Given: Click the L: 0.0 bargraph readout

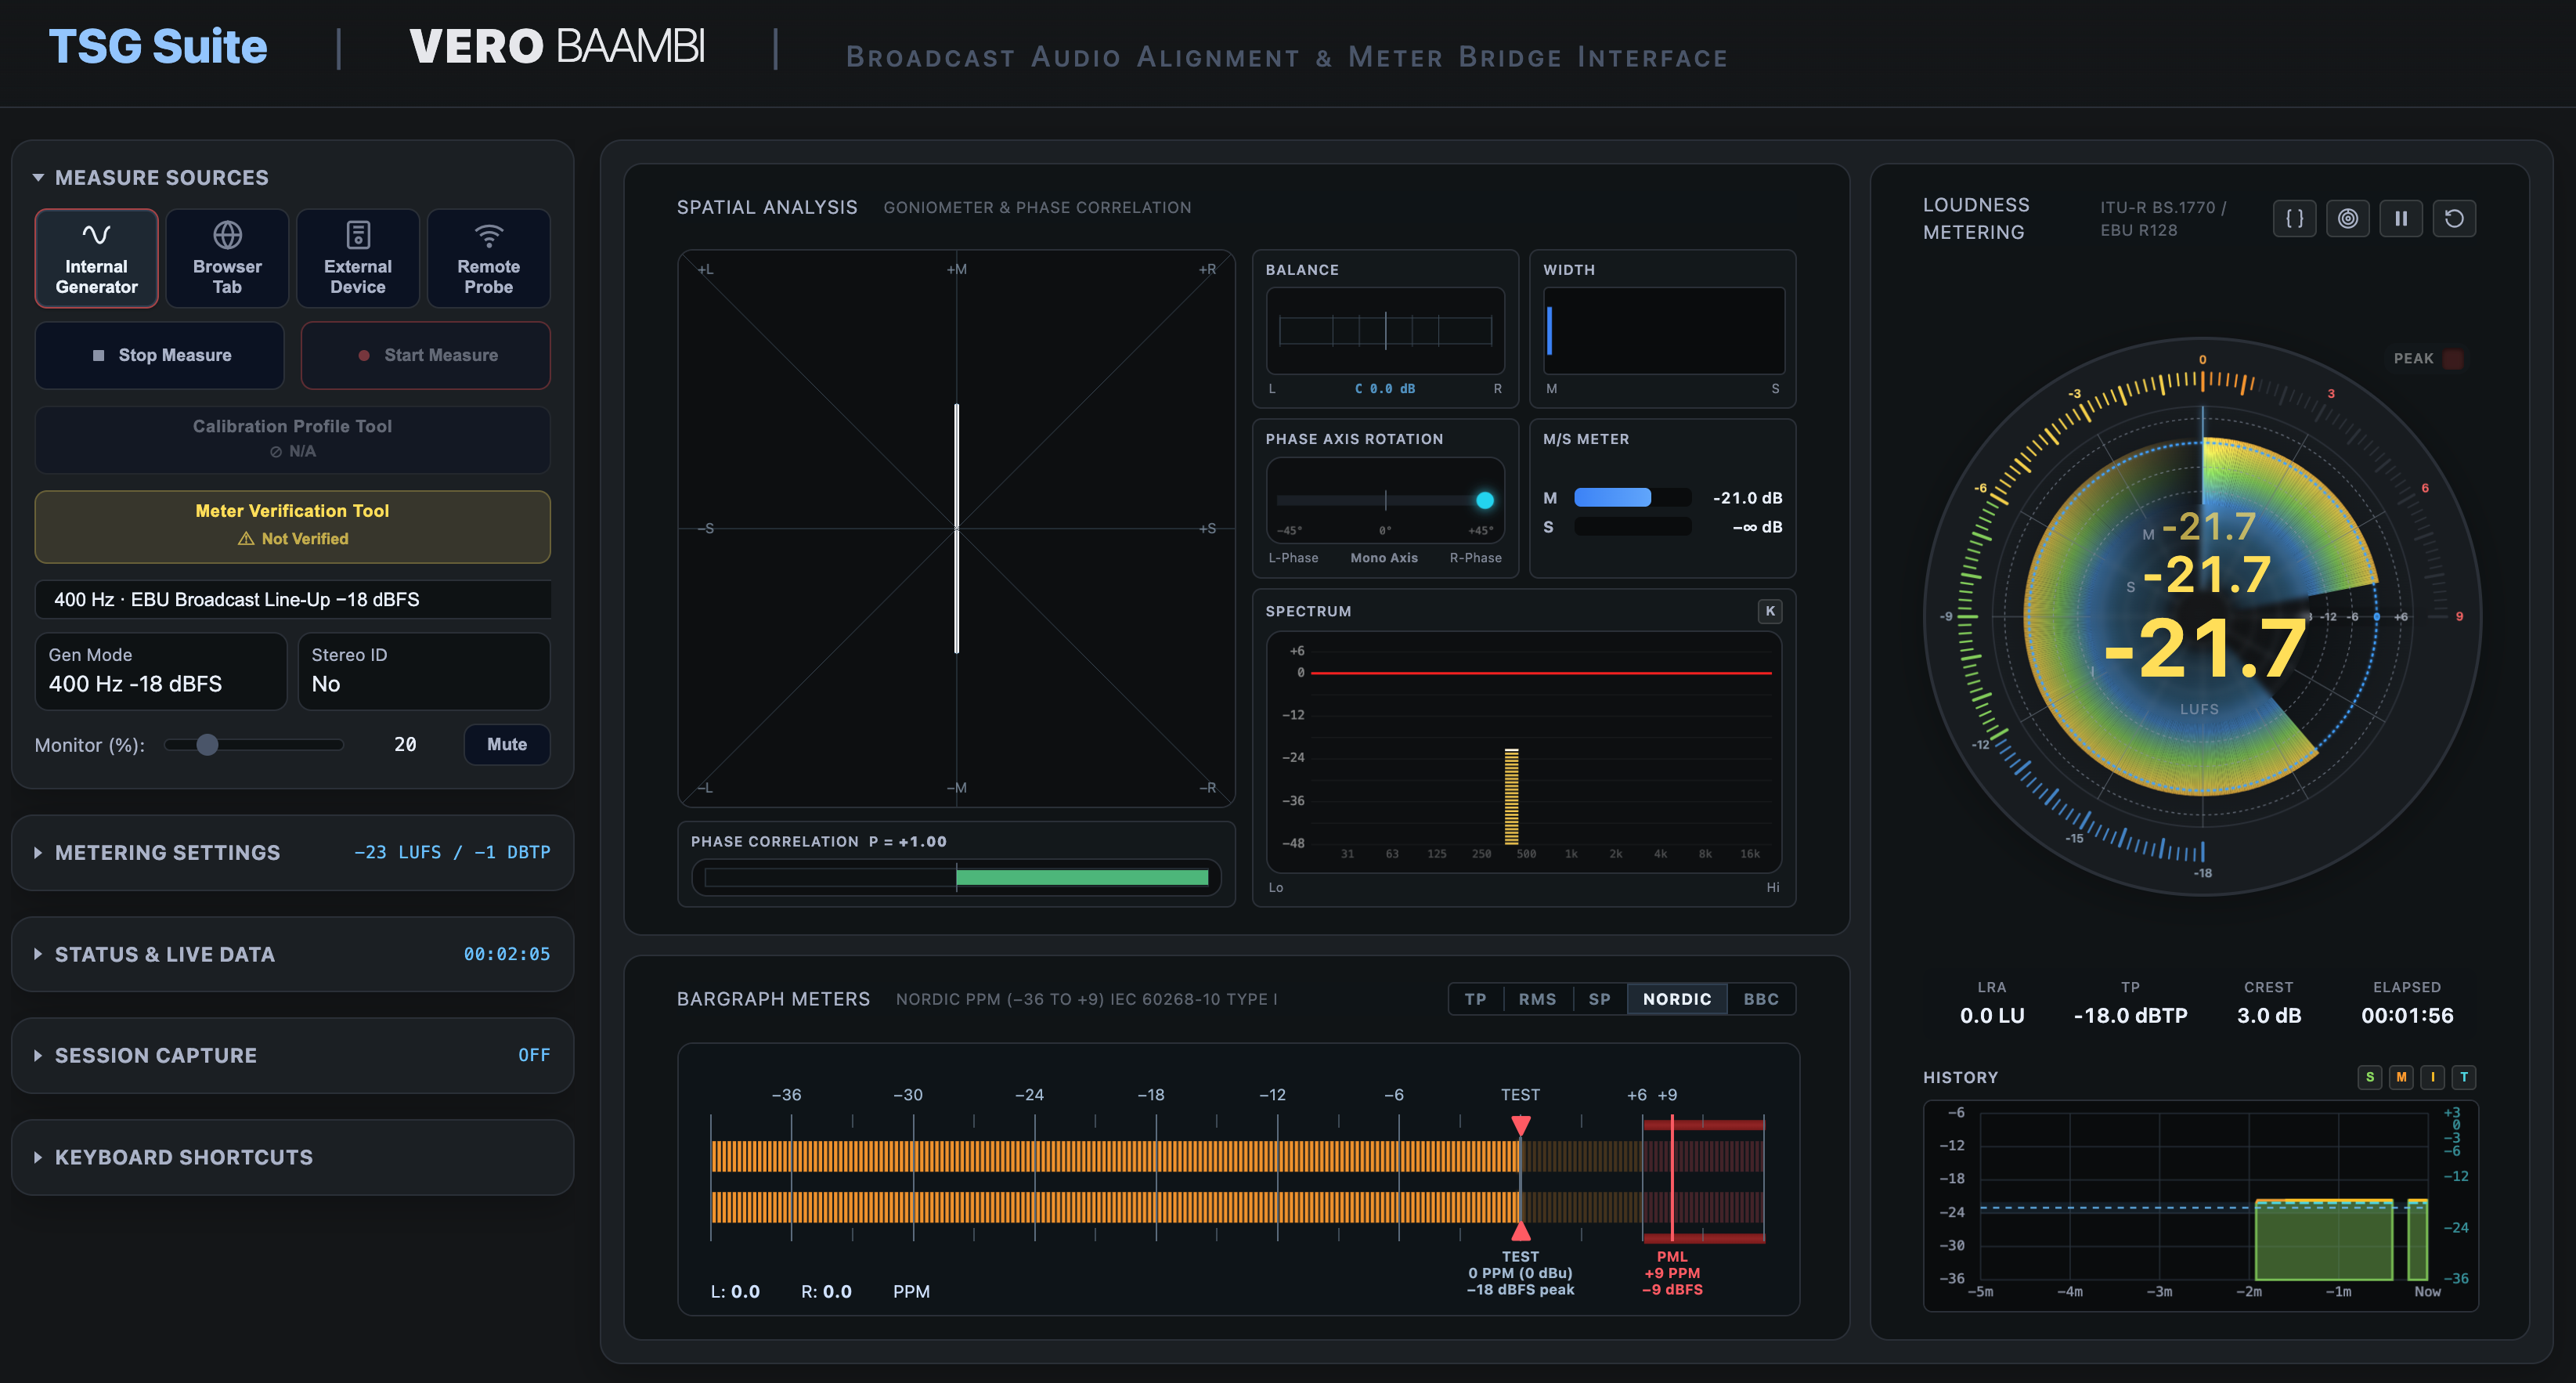Looking at the screenshot, I should tap(735, 1291).
